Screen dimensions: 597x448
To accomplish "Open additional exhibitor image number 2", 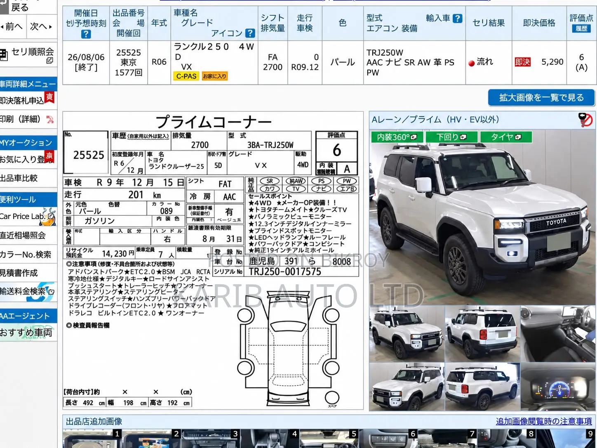I will (x=151, y=439).
